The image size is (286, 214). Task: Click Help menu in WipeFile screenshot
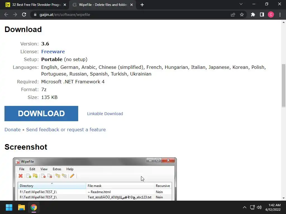[x=70, y=169]
